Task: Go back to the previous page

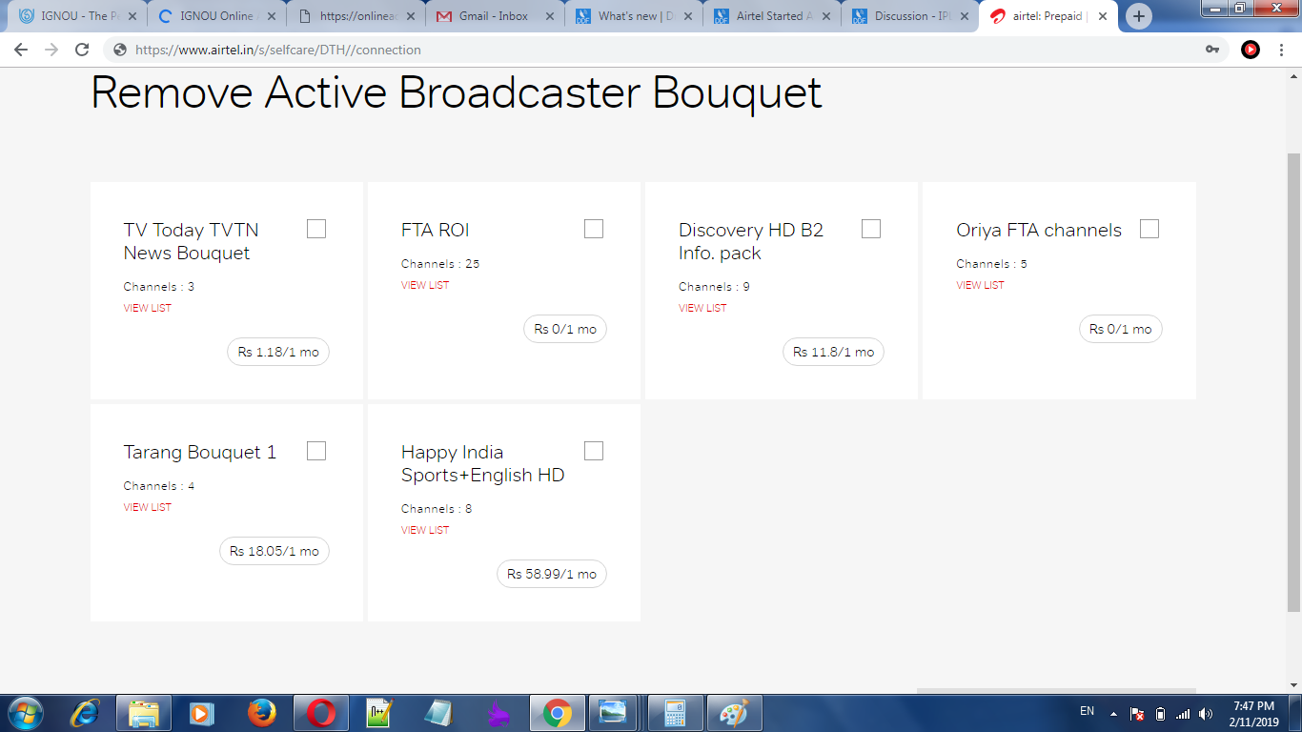Action: tap(20, 50)
